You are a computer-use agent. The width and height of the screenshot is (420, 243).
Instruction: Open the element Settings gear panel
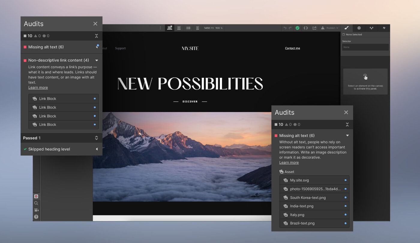pos(359,28)
